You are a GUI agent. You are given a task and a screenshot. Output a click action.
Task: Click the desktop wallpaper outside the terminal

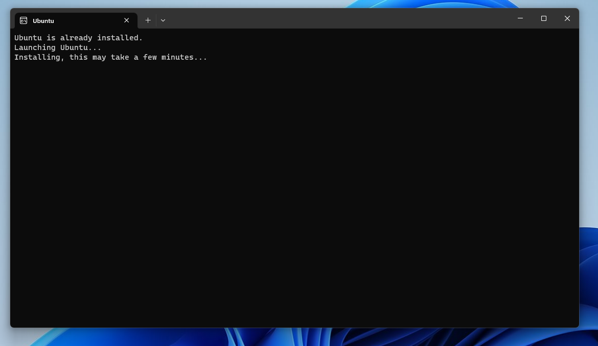coord(588,204)
